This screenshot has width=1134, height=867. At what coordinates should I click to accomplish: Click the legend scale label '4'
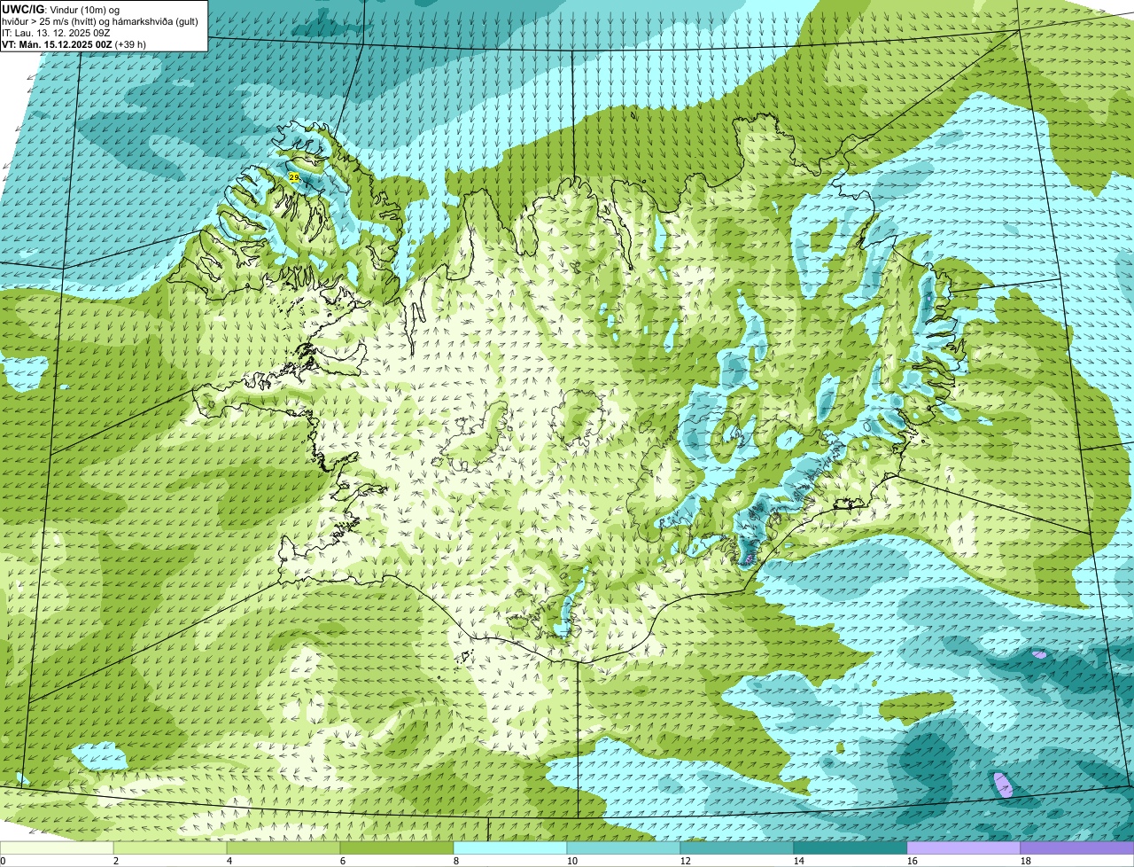point(229,861)
